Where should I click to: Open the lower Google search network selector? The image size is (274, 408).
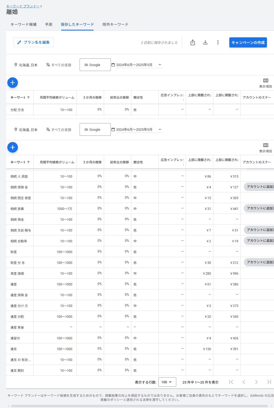coord(95,129)
